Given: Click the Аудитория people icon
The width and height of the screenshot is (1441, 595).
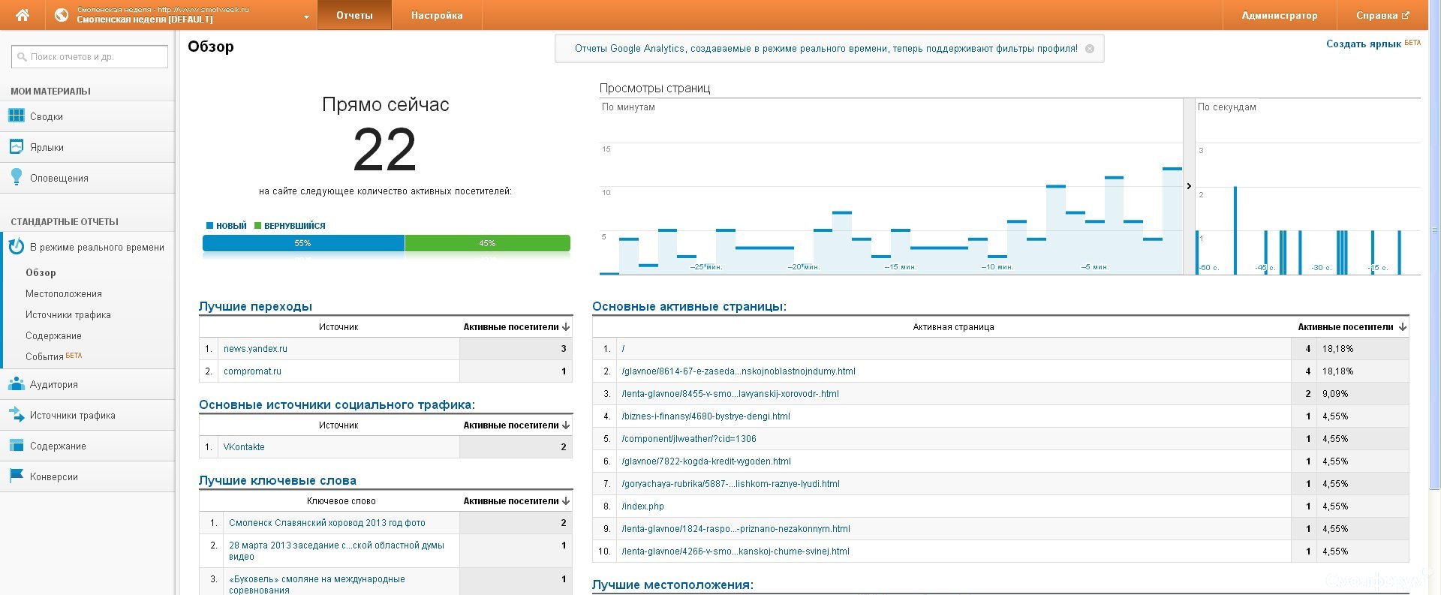Looking at the screenshot, I should (x=17, y=384).
